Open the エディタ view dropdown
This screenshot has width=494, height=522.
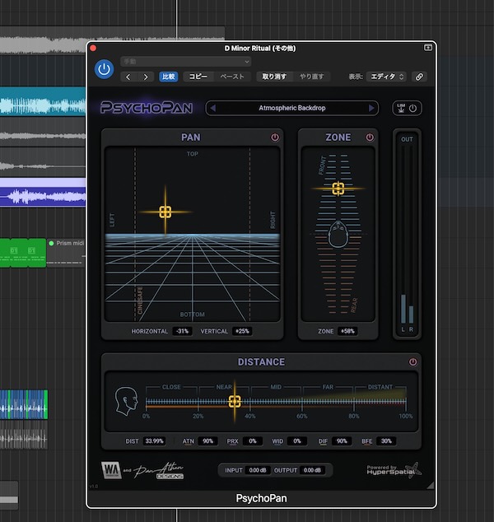pos(387,77)
